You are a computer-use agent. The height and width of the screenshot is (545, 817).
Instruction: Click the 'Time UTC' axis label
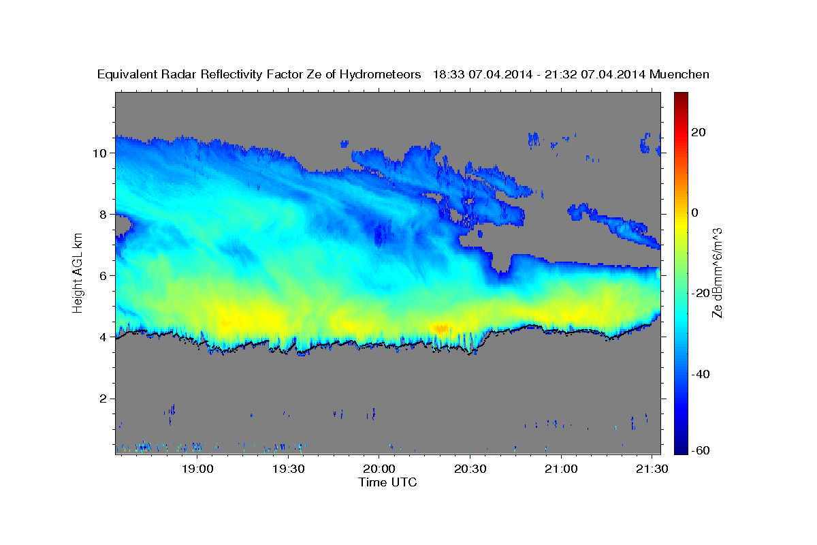click(x=387, y=482)
